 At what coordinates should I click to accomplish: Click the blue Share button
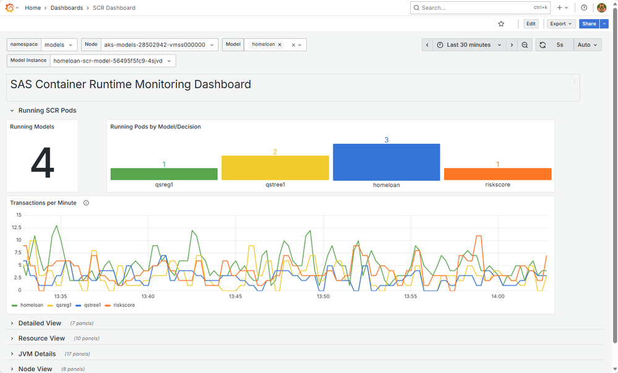[x=589, y=23]
